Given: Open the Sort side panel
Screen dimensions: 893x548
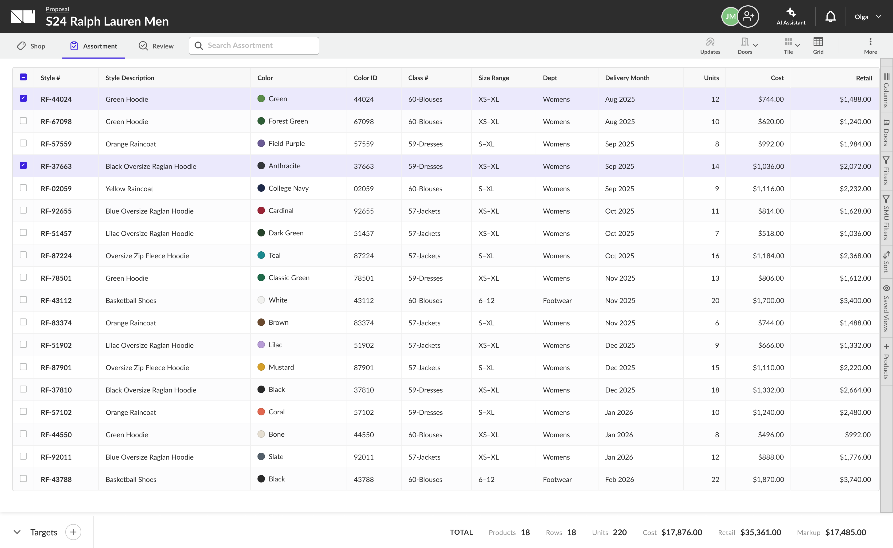Looking at the screenshot, I should (886, 262).
